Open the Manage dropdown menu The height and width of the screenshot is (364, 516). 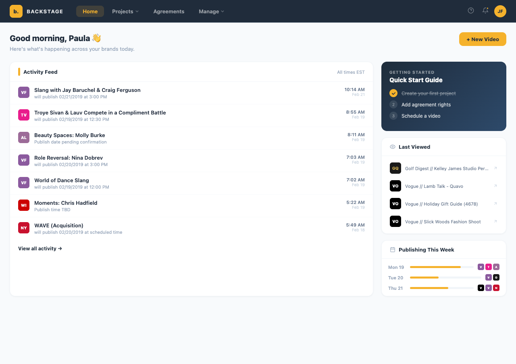pos(211,11)
